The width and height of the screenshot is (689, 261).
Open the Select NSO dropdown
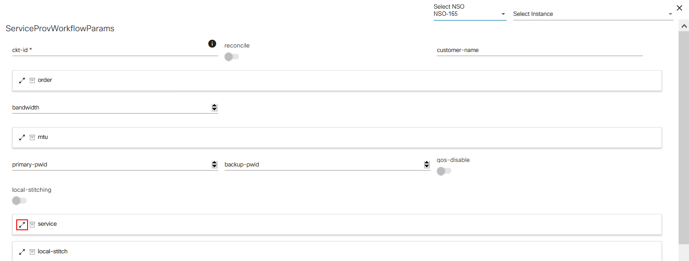click(x=469, y=14)
